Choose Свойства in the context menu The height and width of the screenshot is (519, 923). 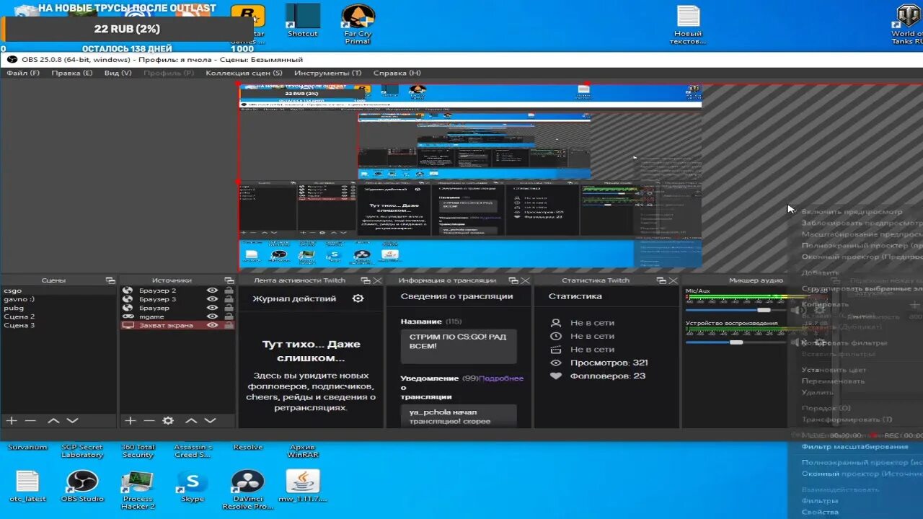820,512
